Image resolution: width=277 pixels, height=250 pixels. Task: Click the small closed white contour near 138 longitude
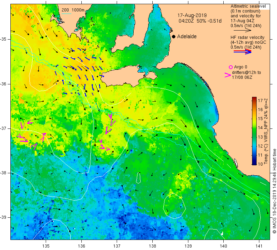click(138, 178)
